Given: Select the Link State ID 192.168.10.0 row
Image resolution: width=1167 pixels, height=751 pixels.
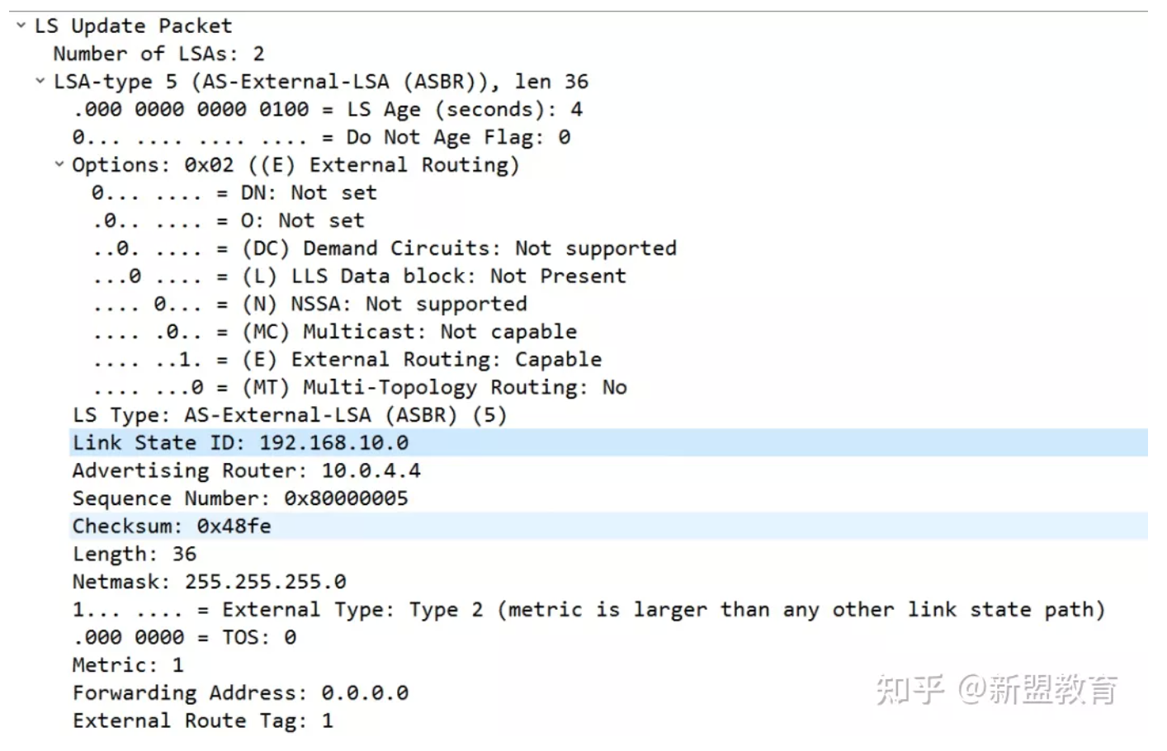Looking at the screenshot, I should pos(240,443).
